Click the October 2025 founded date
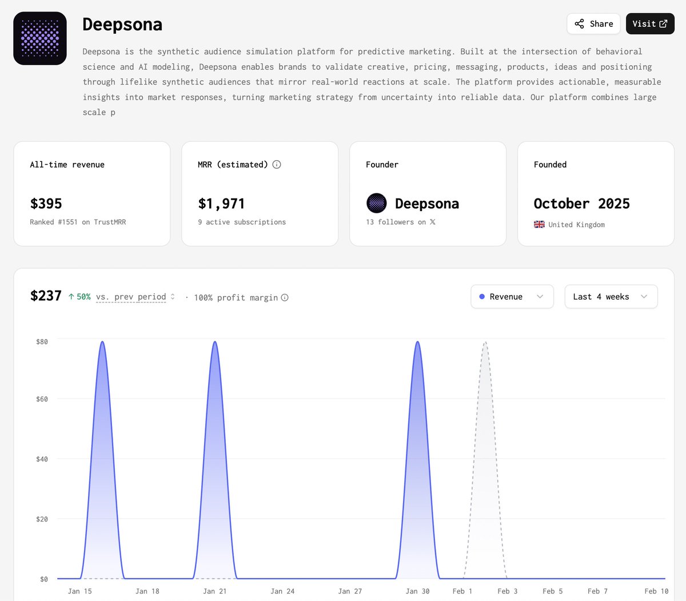Viewport: 686px width, 601px height. point(581,204)
